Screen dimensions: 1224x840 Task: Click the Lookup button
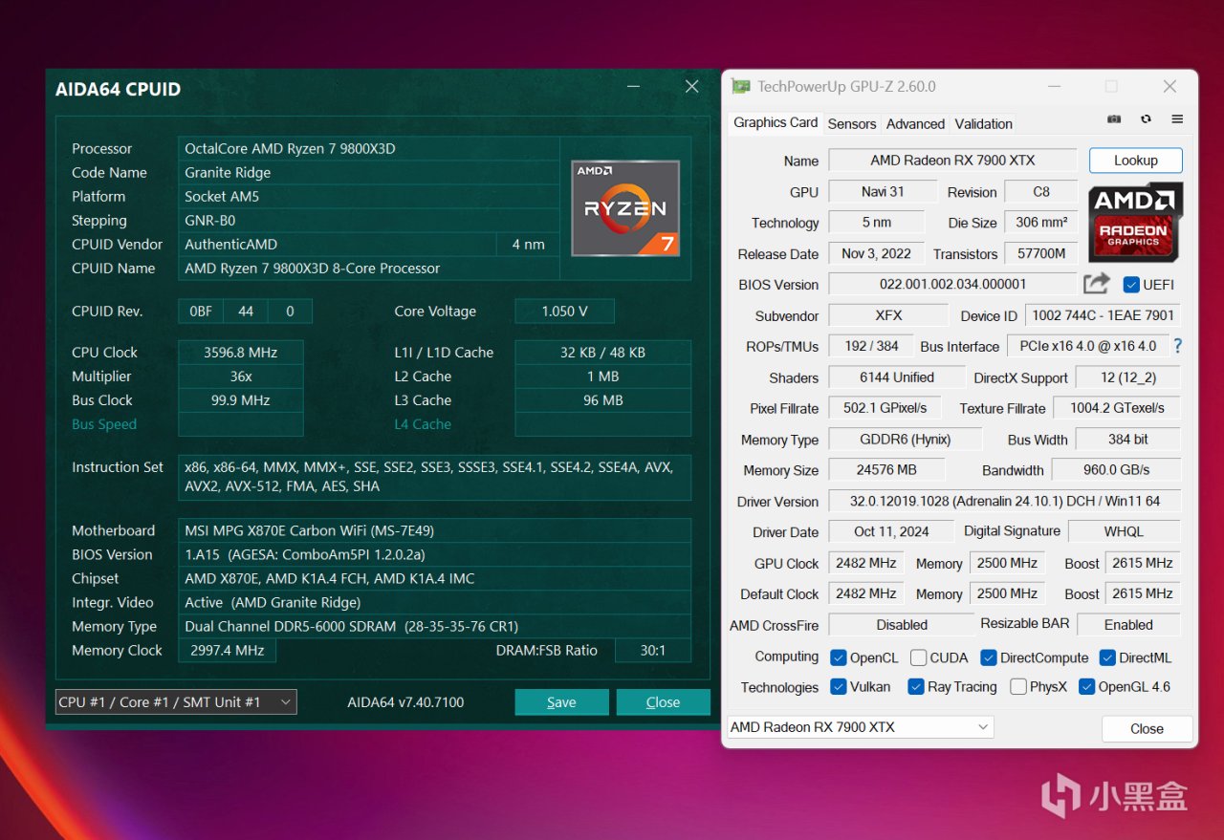[x=1135, y=161]
